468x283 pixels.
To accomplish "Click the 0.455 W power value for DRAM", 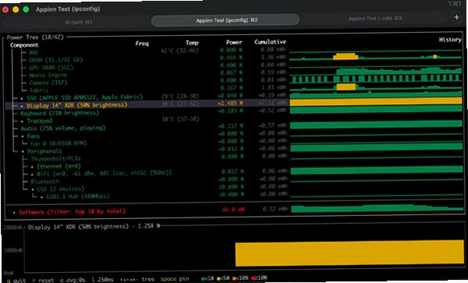I will (x=231, y=58).
